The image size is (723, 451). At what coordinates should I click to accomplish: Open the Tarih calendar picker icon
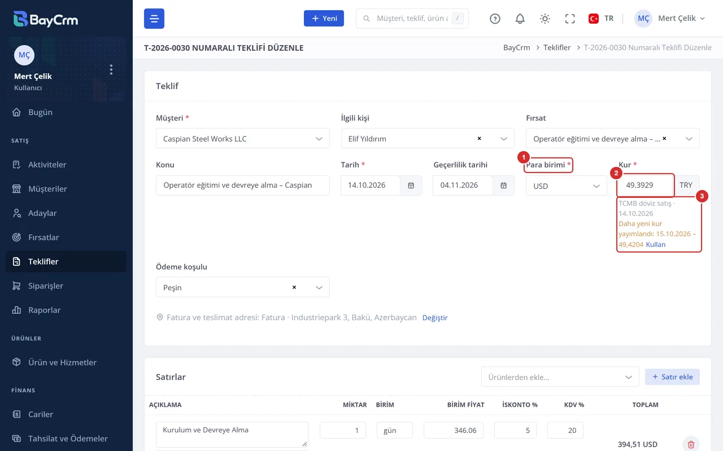pyautogui.click(x=411, y=185)
